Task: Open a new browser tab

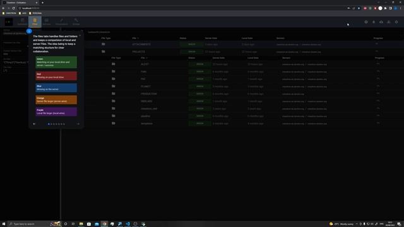Action: [x=42, y=3]
